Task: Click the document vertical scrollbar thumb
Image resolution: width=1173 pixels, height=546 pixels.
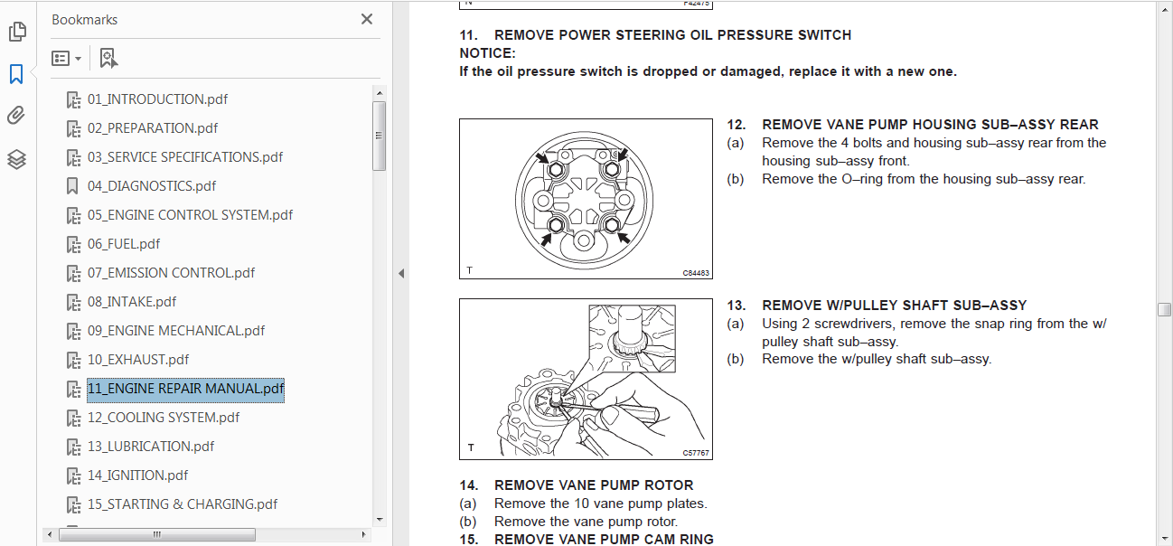Action: point(1165,309)
